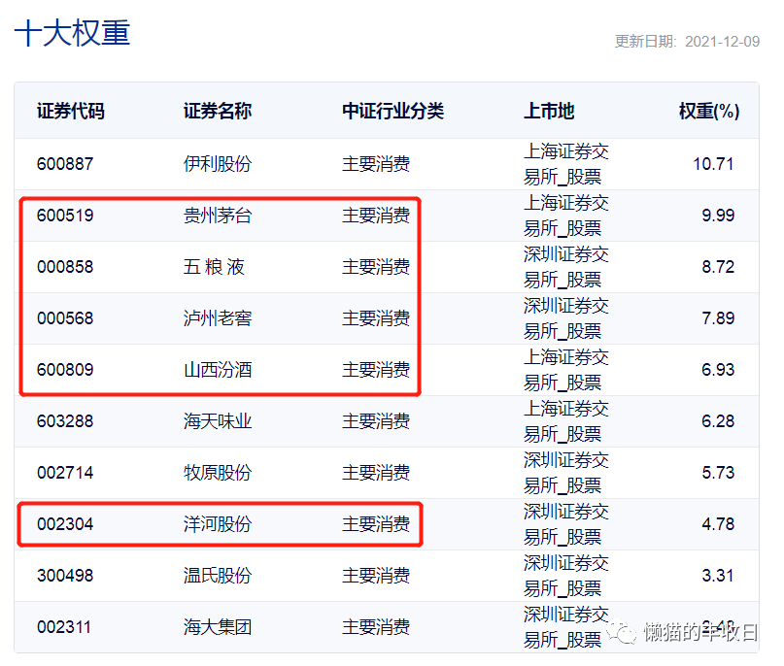Image resolution: width=784 pixels, height=666 pixels.
Task: Select the 9.99 weight value
Action: pos(718,216)
